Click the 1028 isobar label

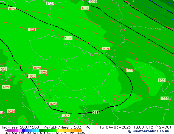tap(130, 71)
